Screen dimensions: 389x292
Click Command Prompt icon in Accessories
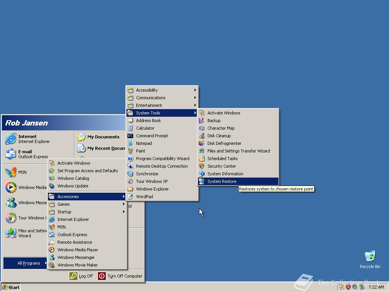131,136
